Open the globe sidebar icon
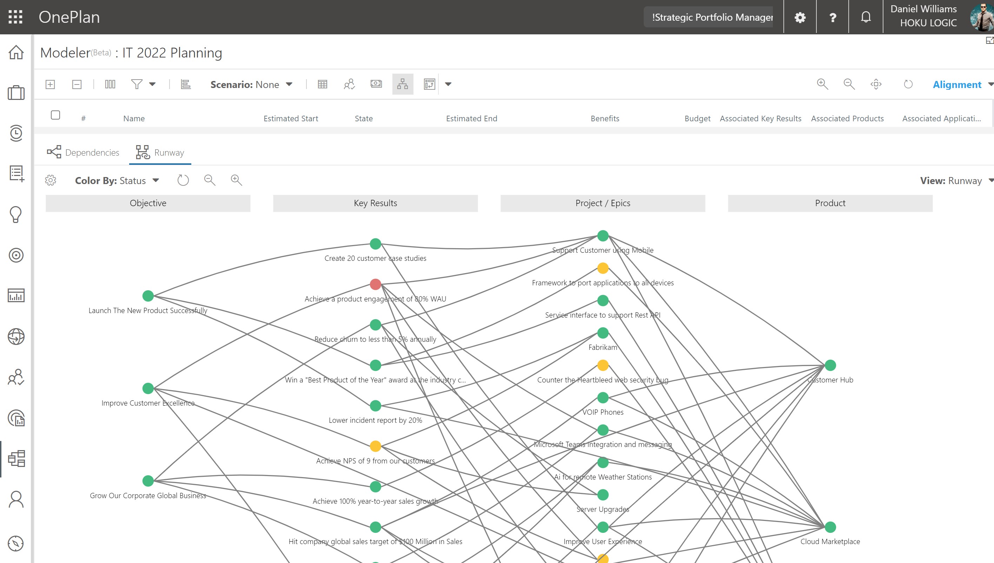The image size is (994, 563). (x=16, y=337)
